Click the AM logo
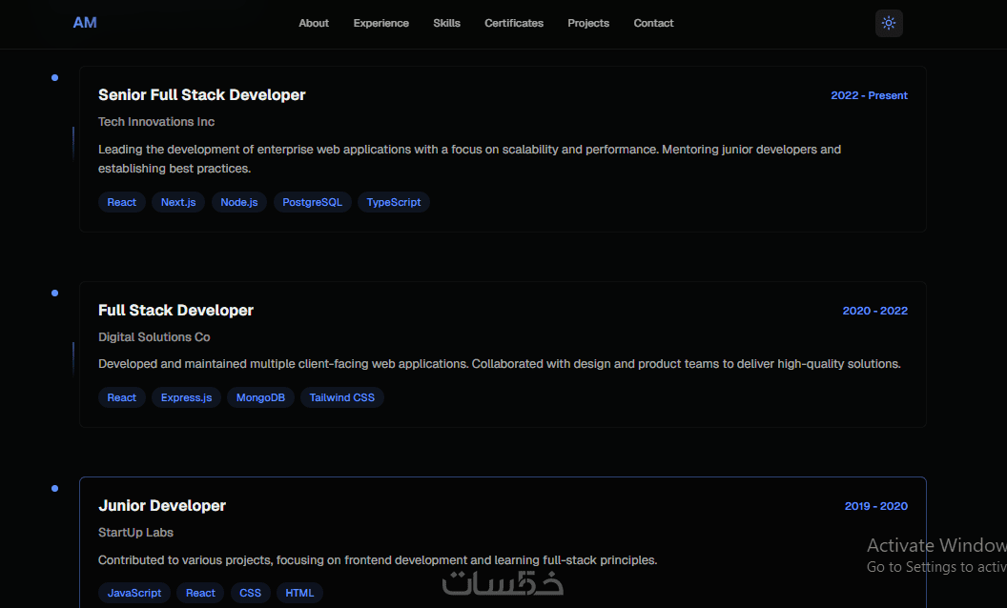Viewport: 1007px width, 608px height. pyautogui.click(x=85, y=23)
